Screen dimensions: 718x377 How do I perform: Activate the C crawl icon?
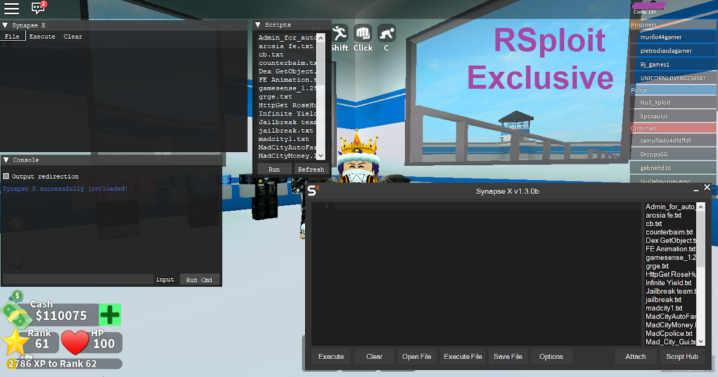(387, 33)
